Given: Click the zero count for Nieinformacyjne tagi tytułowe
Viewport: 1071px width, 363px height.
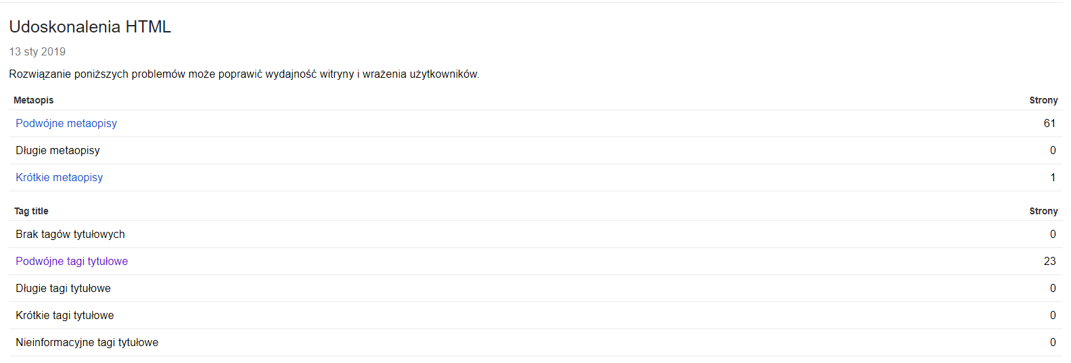Looking at the screenshot, I should coord(1053,342).
